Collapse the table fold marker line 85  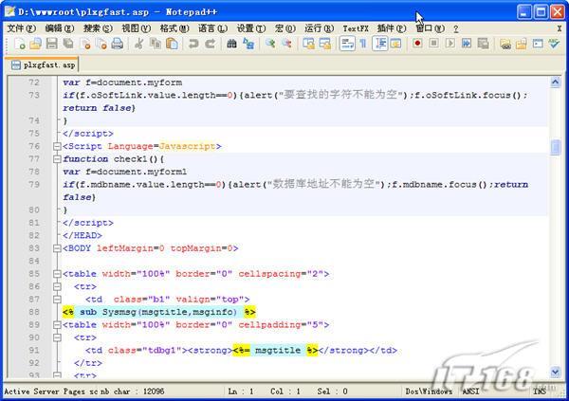(x=57, y=274)
